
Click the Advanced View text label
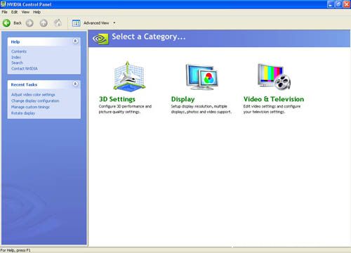[96, 23]
